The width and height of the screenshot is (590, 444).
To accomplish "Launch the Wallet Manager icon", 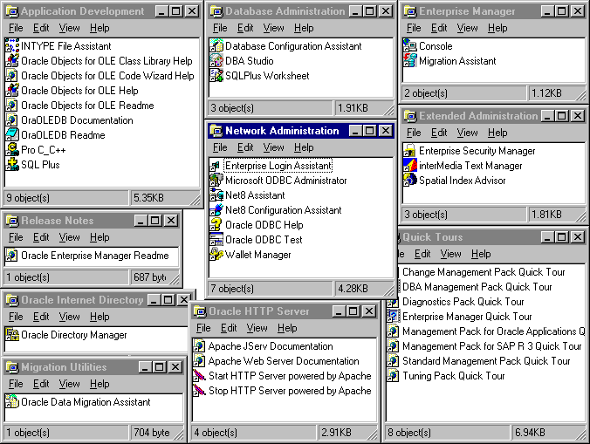I will pos(216,255).
